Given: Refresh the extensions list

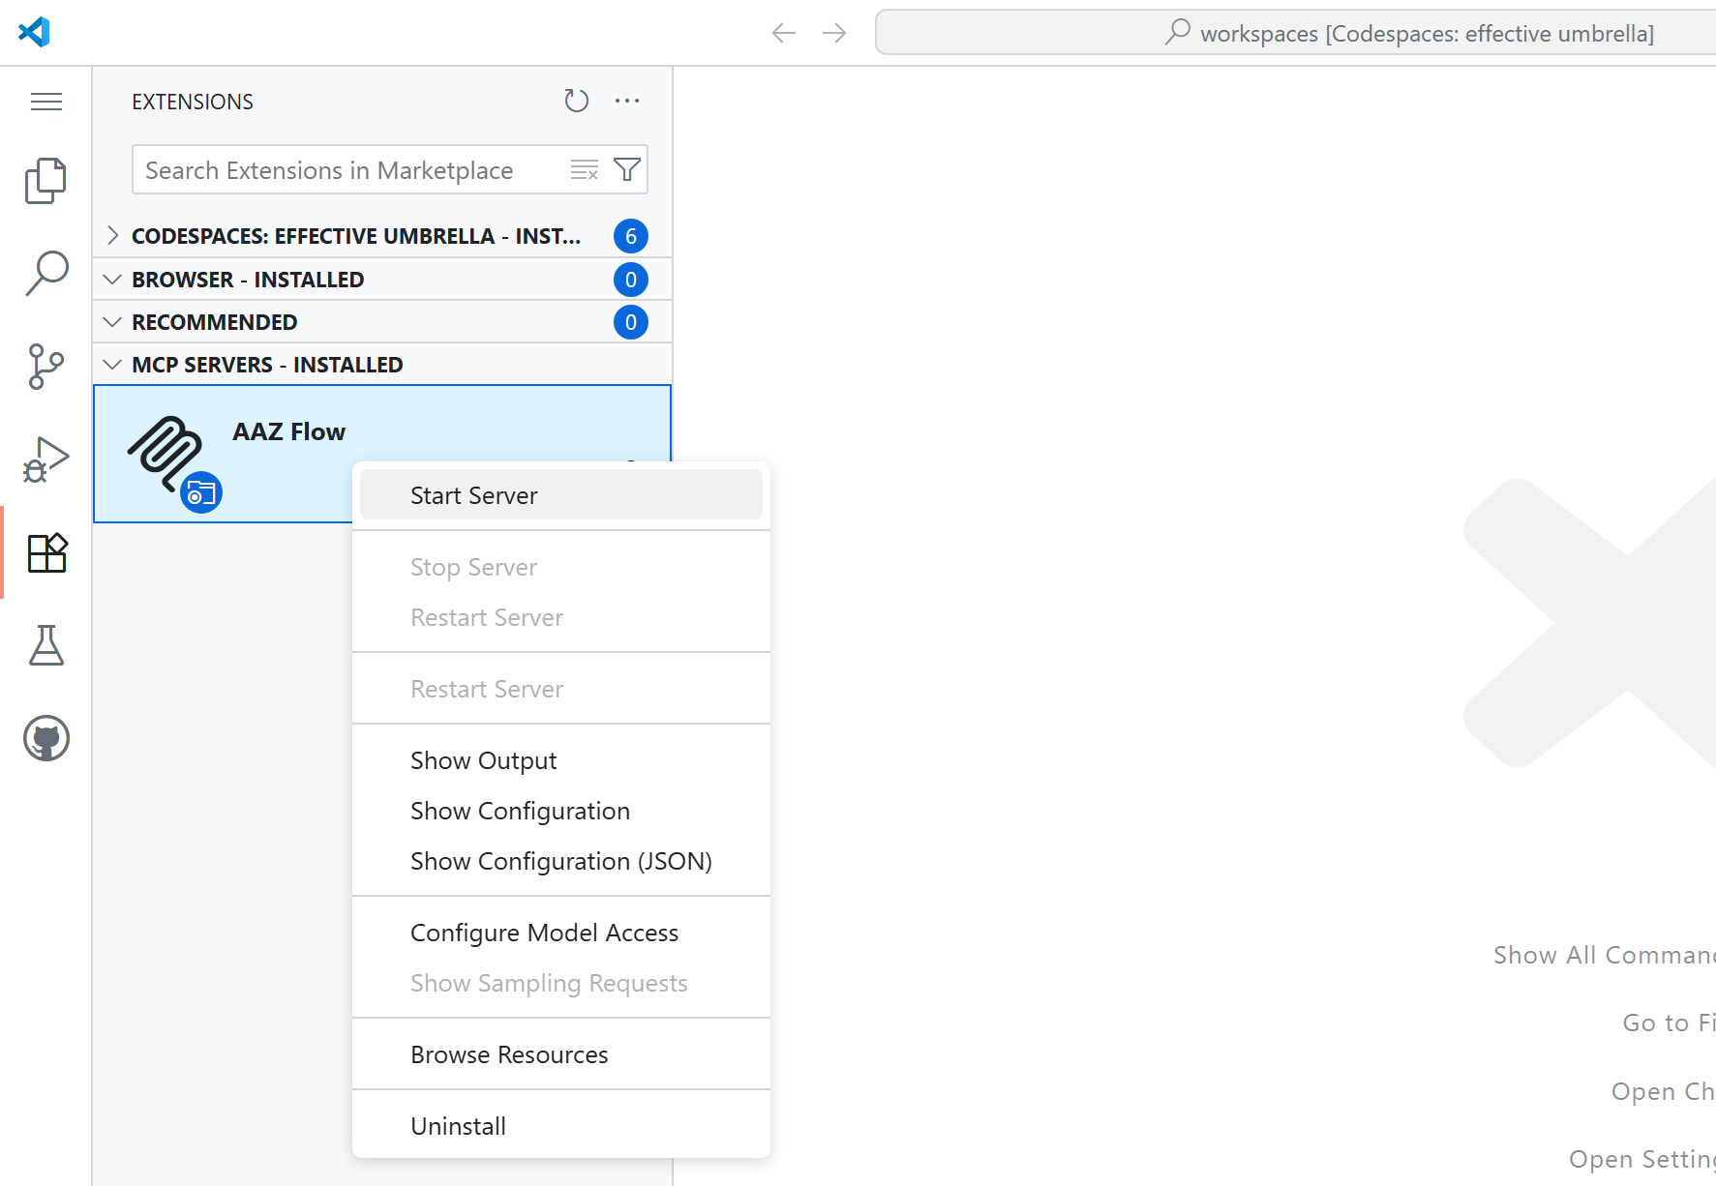Looking at the screenshot, I should coord(577,101).
